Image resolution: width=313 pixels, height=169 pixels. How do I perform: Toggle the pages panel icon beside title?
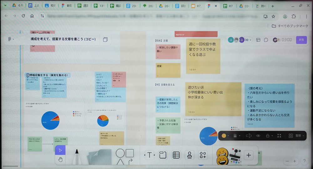(105, 39)
